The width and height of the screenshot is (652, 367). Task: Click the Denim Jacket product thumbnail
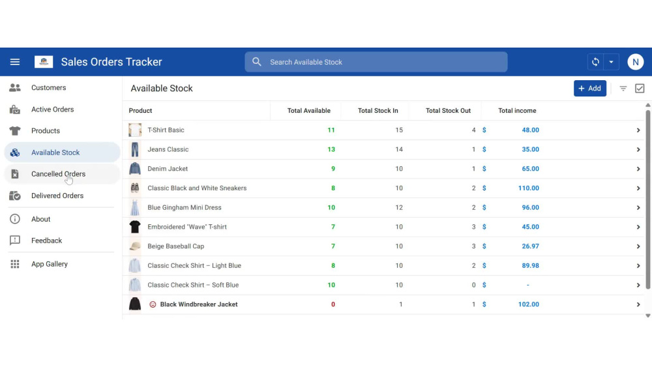click(x=135, y=169)
